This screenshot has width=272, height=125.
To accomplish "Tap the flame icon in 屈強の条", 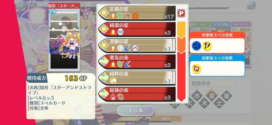I will [x=113, y=97].
